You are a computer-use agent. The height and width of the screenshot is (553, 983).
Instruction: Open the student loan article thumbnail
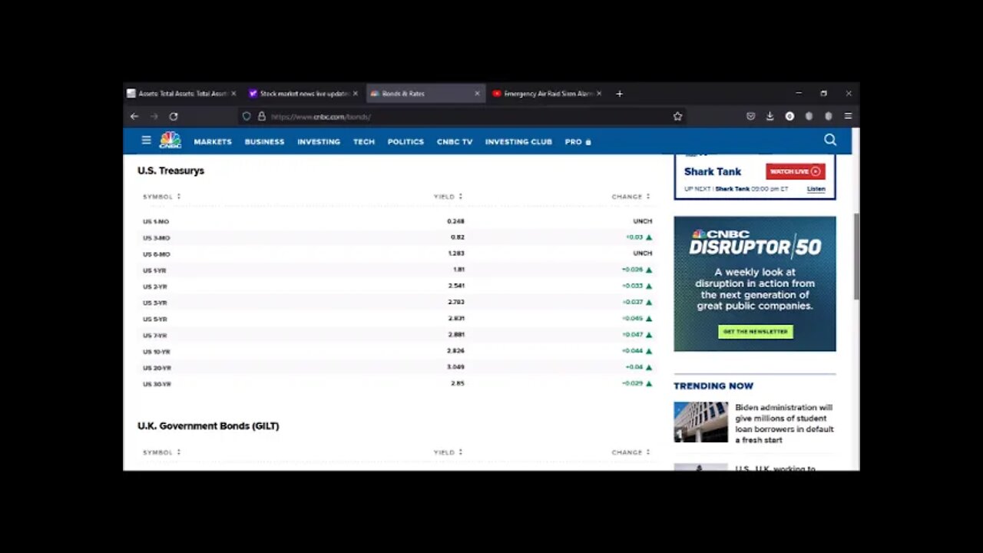[x=700, y=422]
